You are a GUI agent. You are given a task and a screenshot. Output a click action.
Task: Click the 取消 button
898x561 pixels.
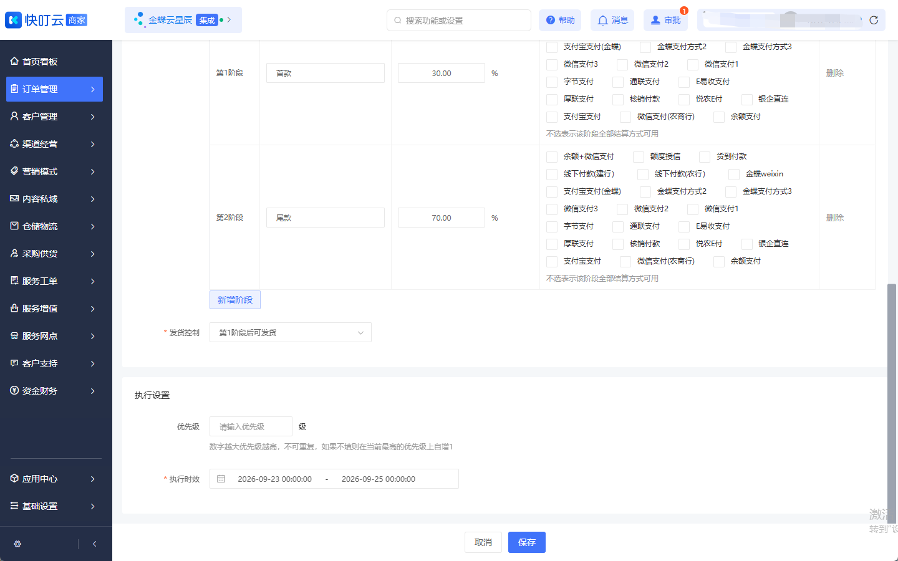483,542
